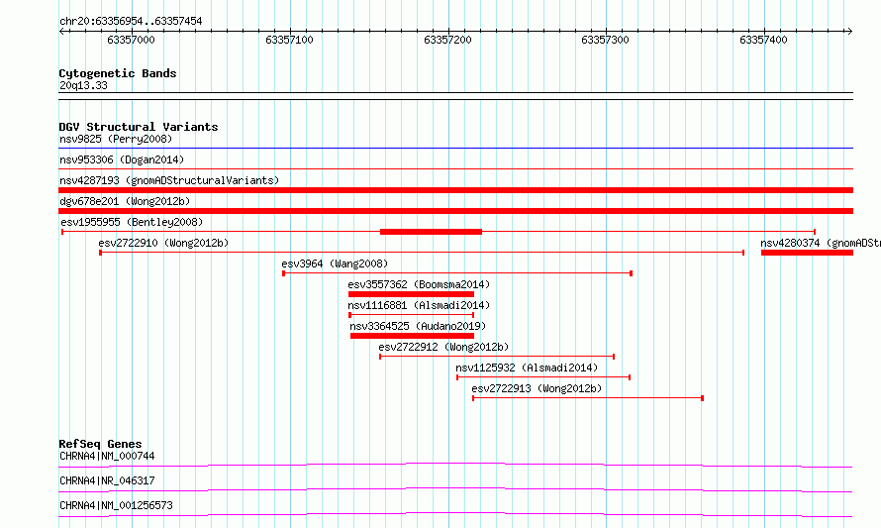881x528 pixels.
Task: Click the right arrow end of the ruler
Action: pyautogui.click(x=849, y=31)
